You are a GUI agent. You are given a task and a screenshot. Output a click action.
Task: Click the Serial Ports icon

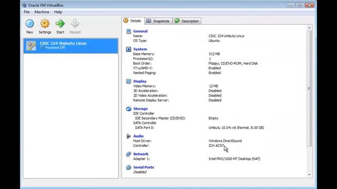point(128,167)
